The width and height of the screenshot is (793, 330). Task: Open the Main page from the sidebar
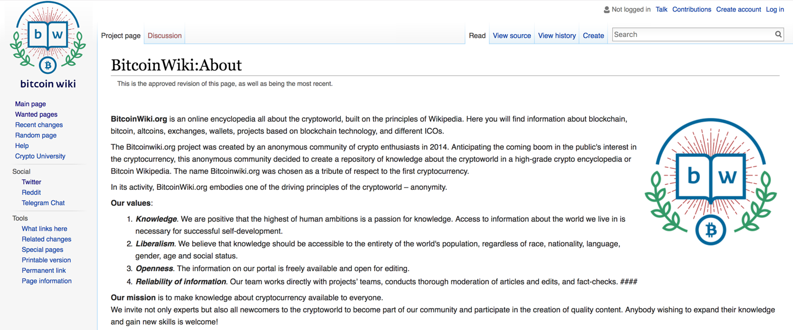30,103
